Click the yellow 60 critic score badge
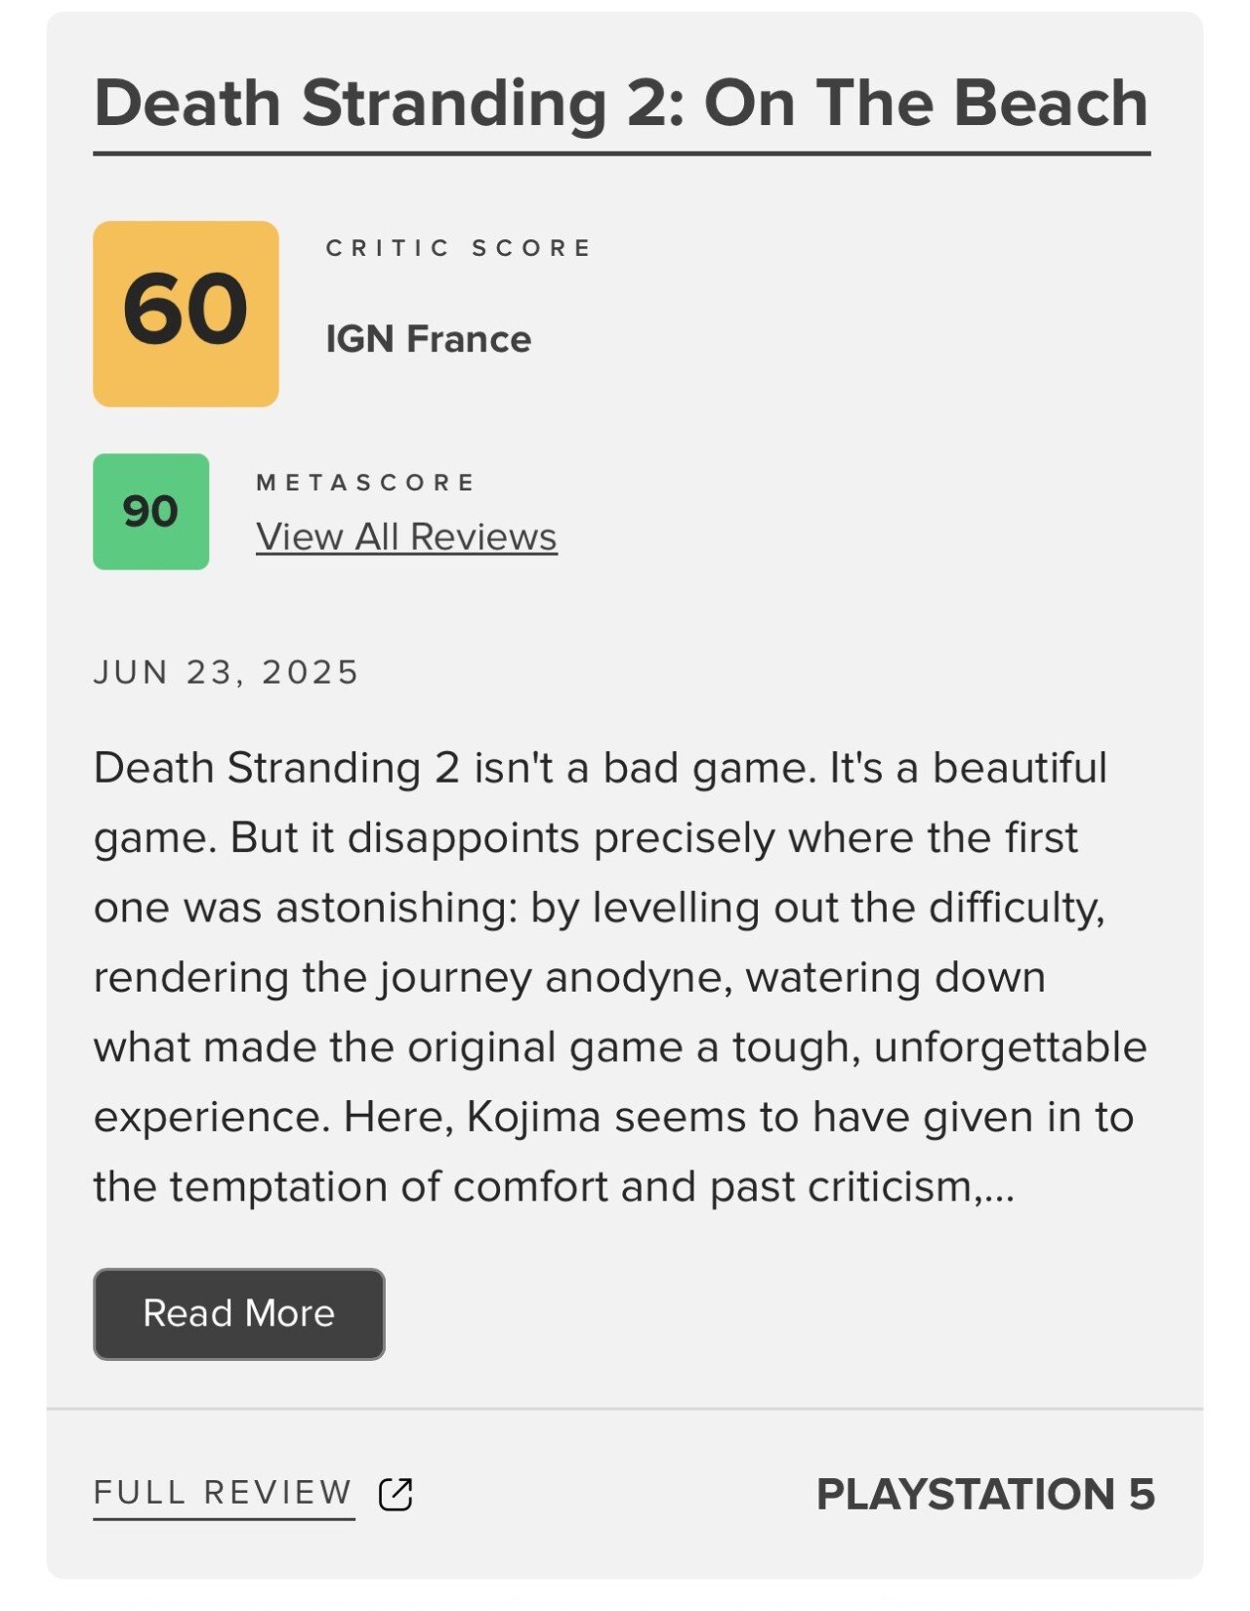Screen dimensions: 1250x1611 pyautogui.click(x=186, y=314)
